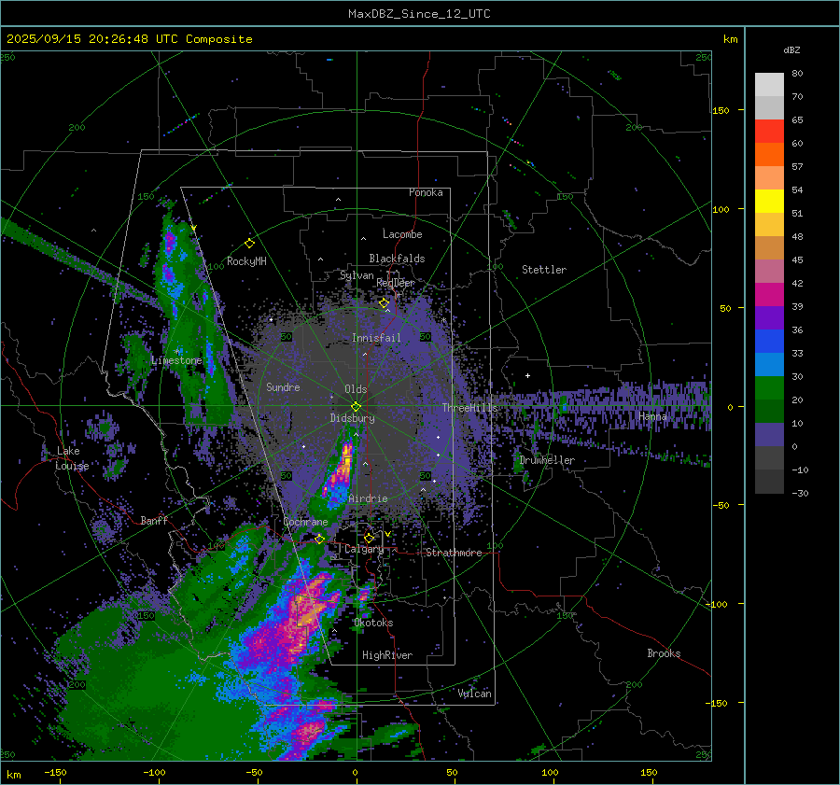Click the Olds city label

(356, 389)
